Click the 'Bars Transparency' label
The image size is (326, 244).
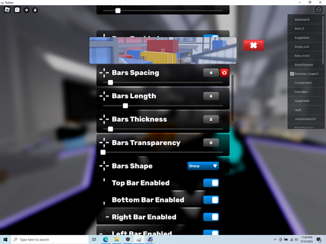tap(146, 142)
